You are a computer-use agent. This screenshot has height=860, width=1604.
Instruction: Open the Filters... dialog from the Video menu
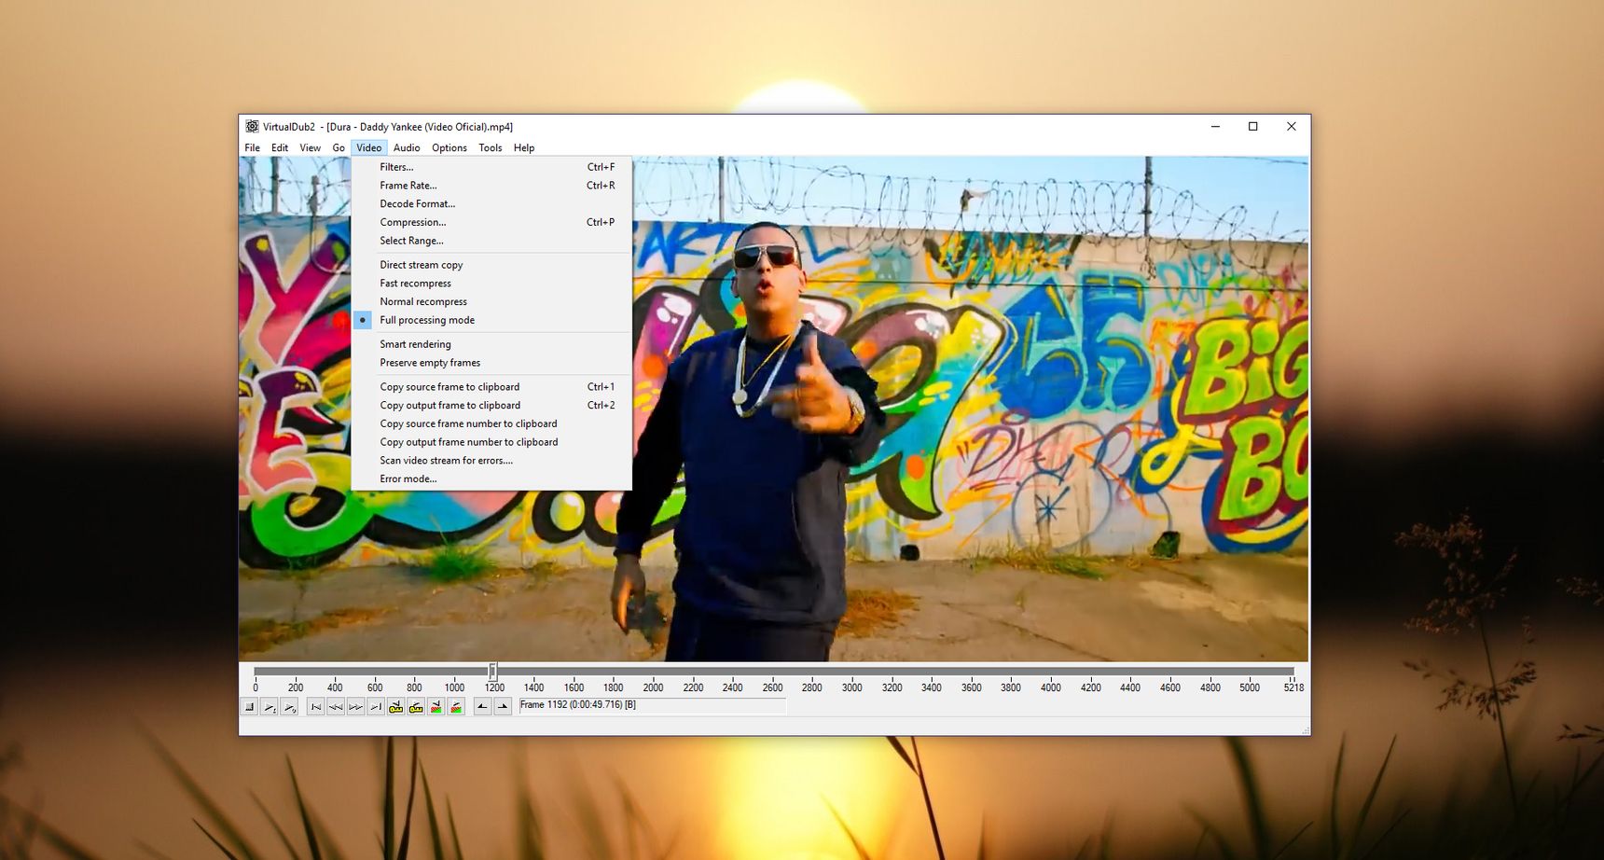pos(491,167)
